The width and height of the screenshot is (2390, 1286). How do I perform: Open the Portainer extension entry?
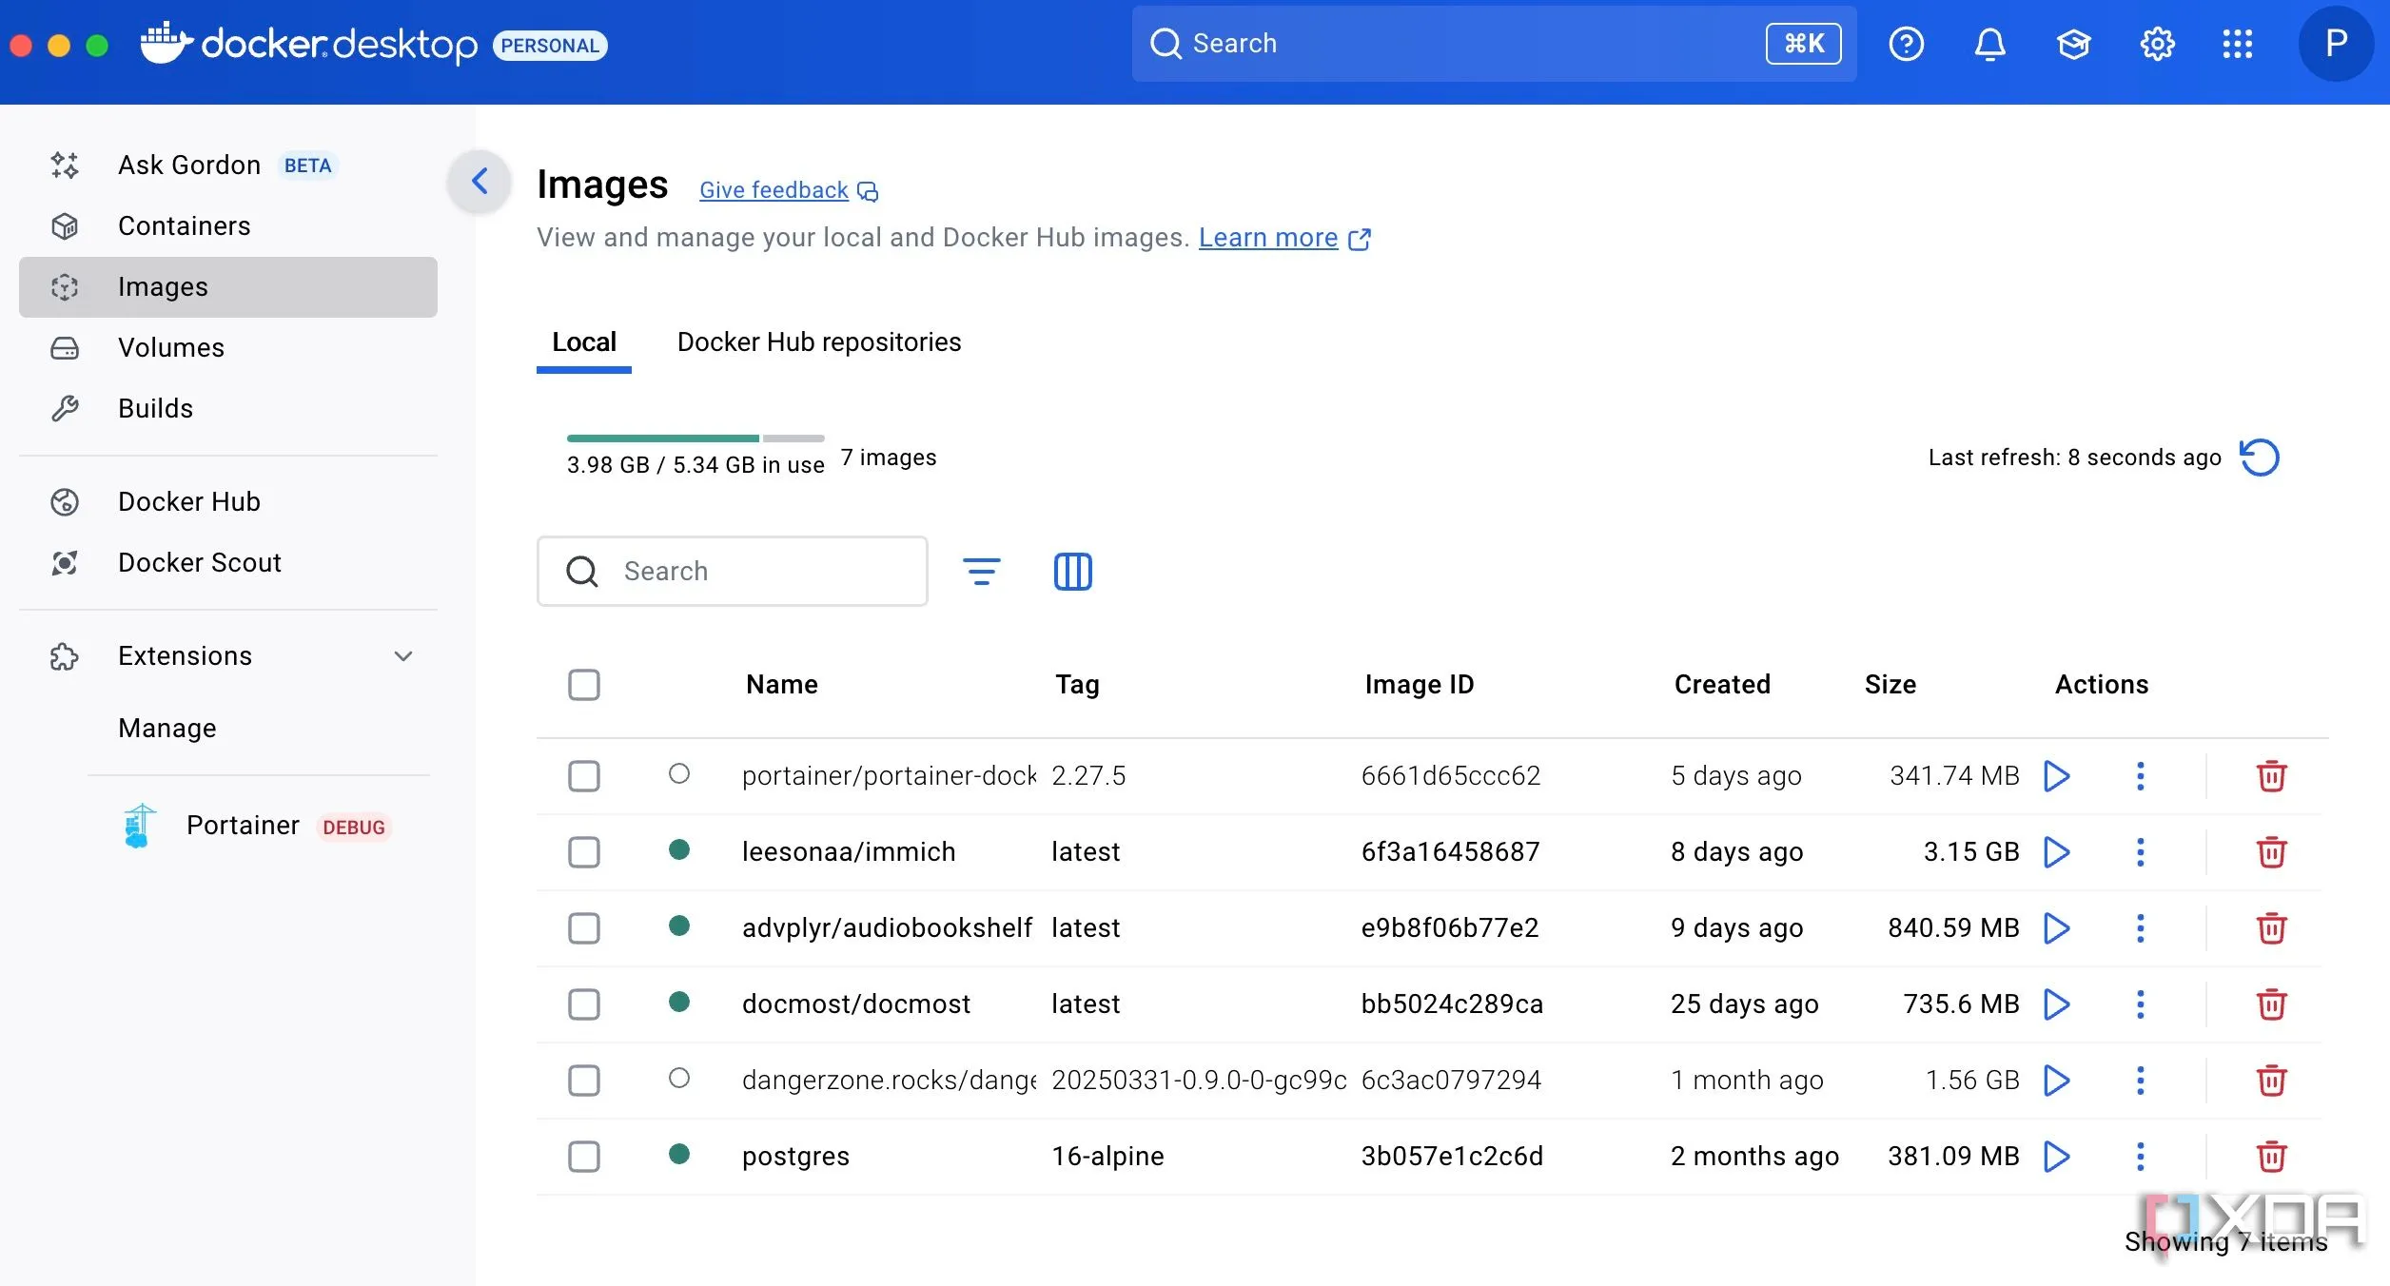coord(257,826)
